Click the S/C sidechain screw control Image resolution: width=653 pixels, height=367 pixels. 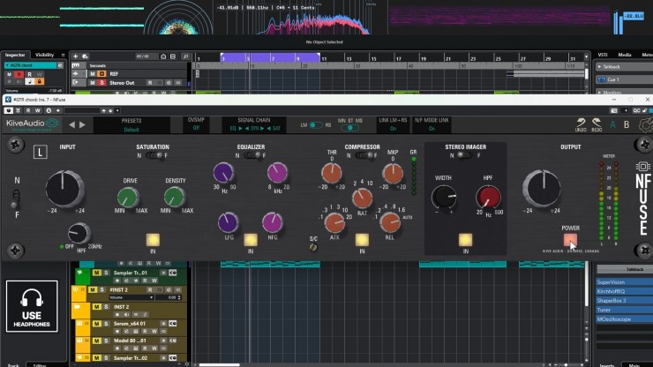click(x=312, y=248)
